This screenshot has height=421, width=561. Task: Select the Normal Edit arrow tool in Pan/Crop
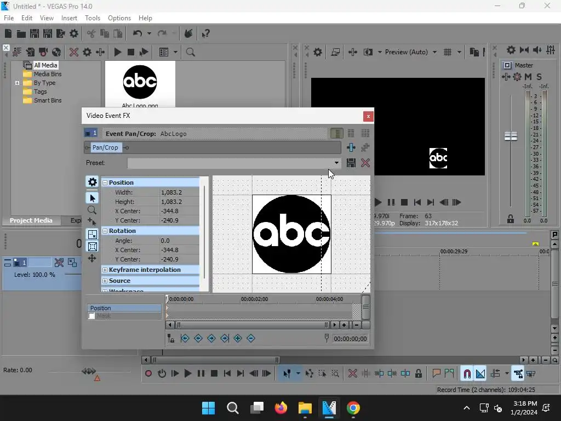click(x=92, y=198)
